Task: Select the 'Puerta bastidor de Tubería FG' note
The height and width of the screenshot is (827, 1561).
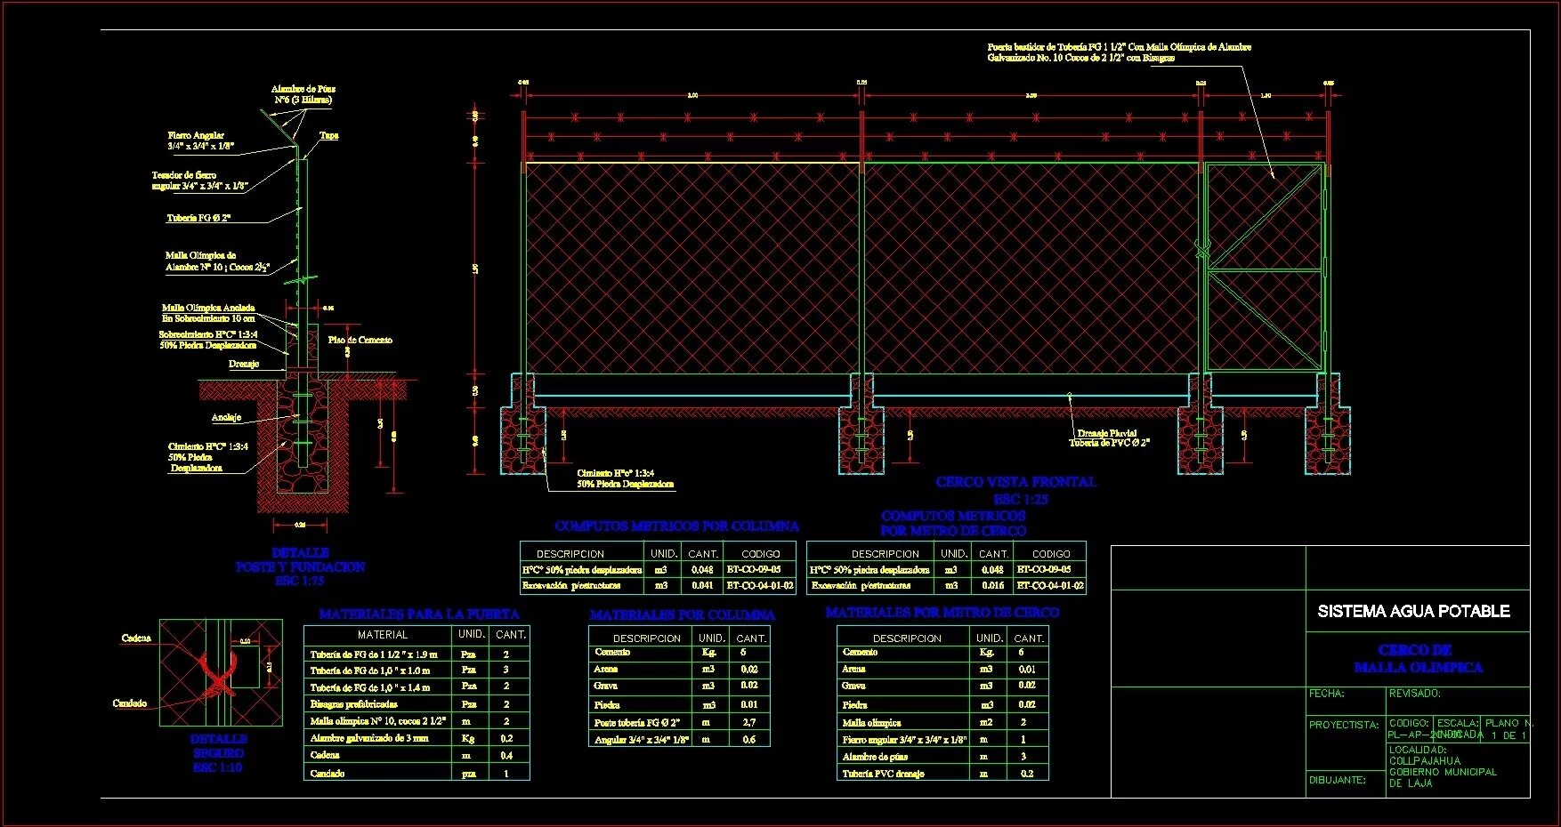Action: point(1119,52)
